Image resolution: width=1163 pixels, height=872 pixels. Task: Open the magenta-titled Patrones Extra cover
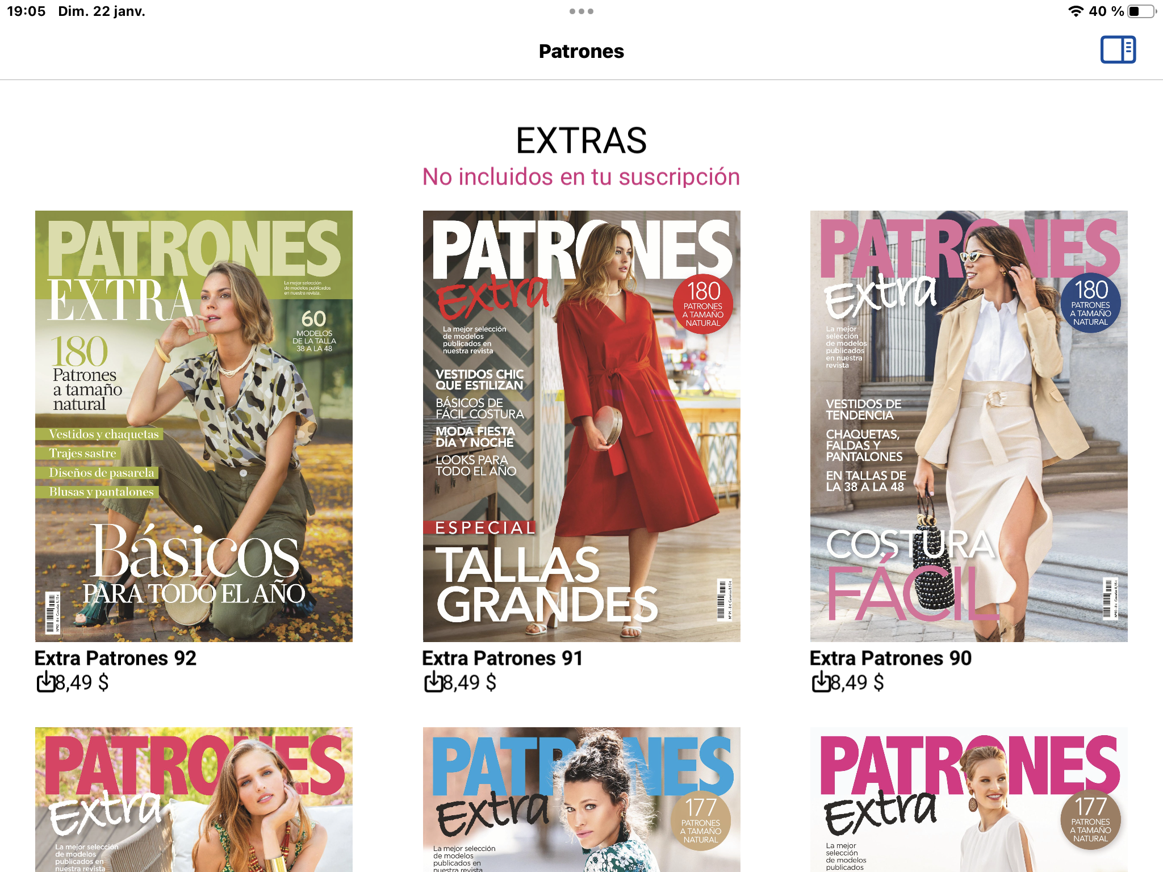point(969,799)
